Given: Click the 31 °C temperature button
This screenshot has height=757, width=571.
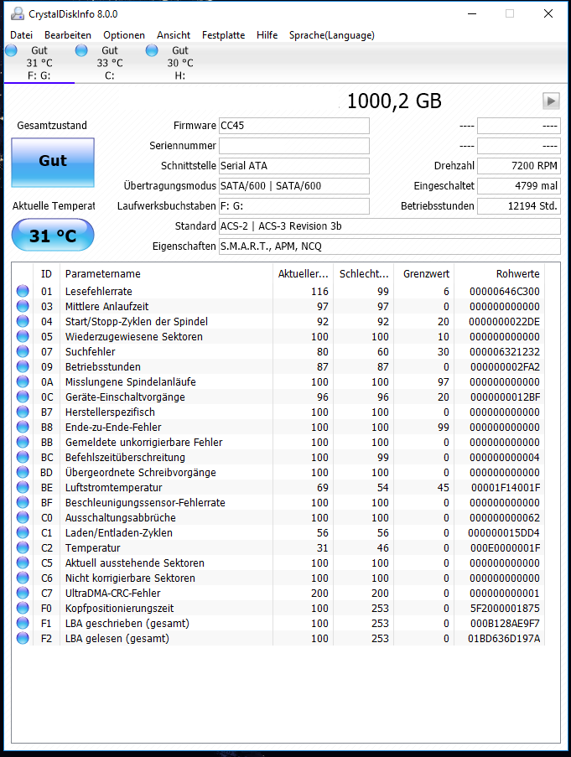Looking at the screenshot, I should [53, 235].
